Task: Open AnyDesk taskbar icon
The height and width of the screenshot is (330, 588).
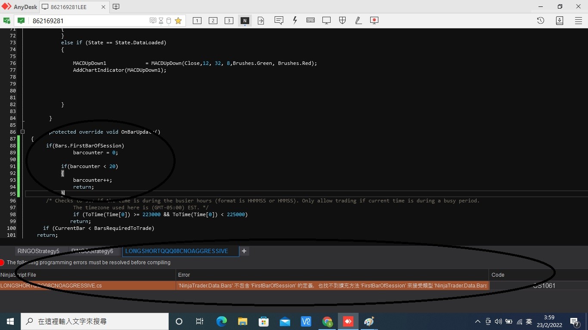Action: pyautogui.click(x=348, y=321)
